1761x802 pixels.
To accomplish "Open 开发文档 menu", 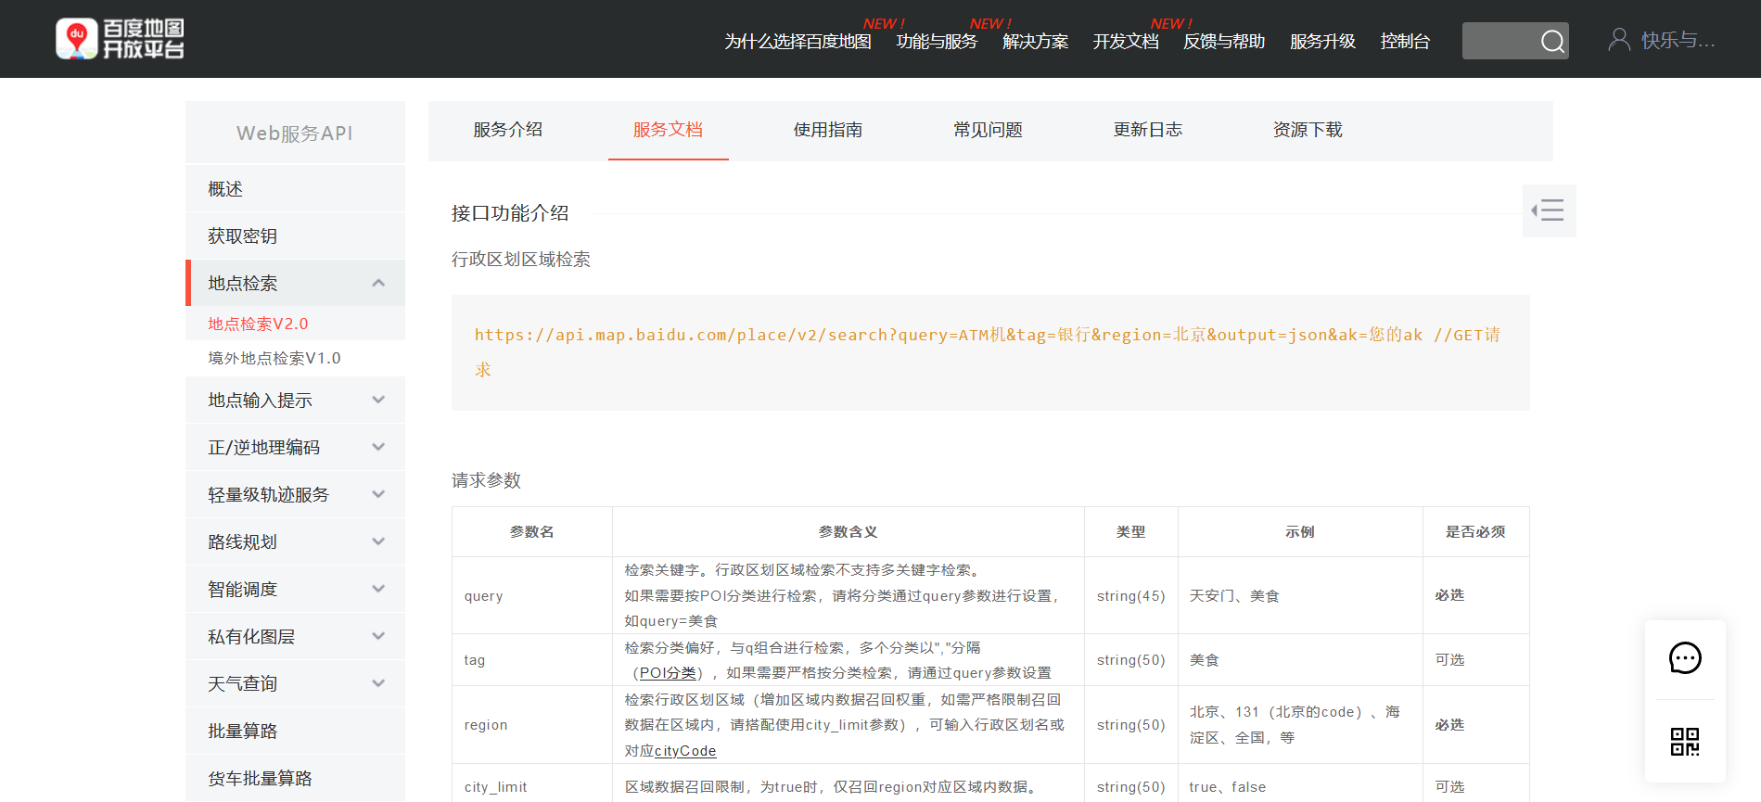I will [x=1126, y=42].
